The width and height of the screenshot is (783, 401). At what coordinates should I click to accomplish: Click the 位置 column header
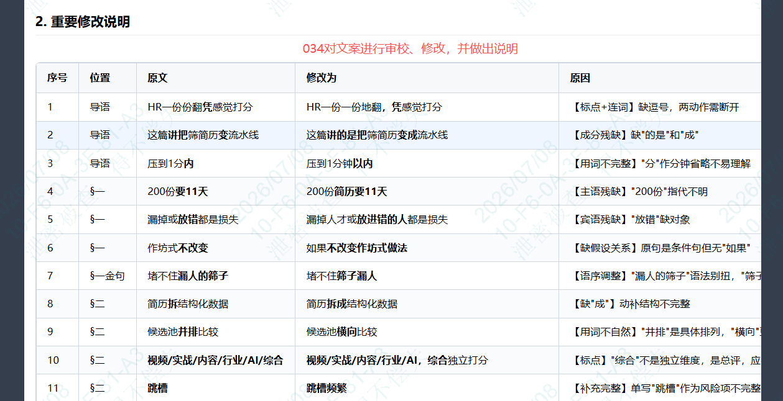click(x=100, y=78)
